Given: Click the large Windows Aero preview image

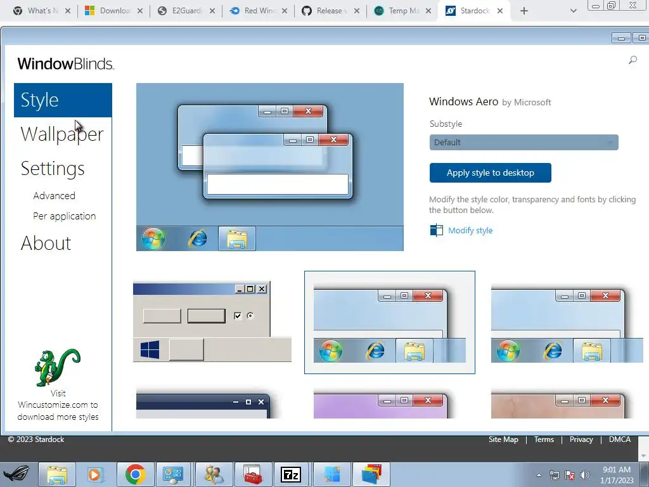Looking at the screenshot, I should (x=270, y=167).
